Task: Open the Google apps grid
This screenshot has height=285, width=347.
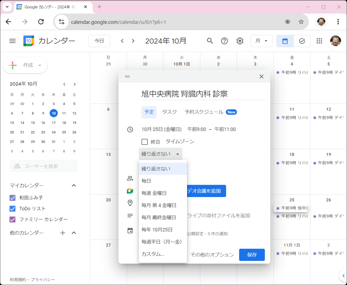Action: click(319, 41)
